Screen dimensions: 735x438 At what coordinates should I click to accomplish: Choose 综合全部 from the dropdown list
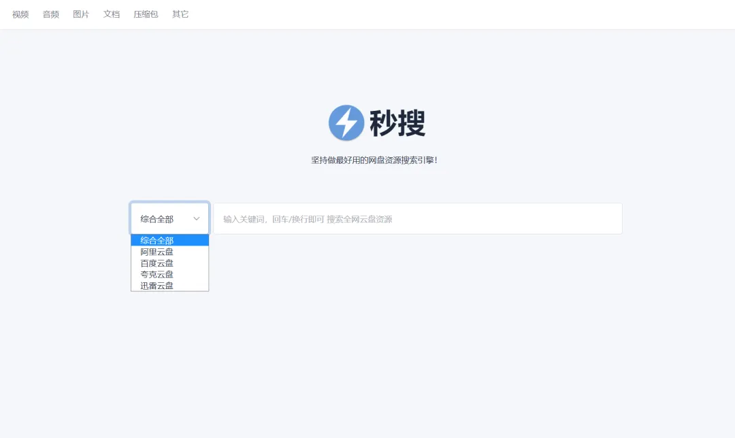(169, 240)
